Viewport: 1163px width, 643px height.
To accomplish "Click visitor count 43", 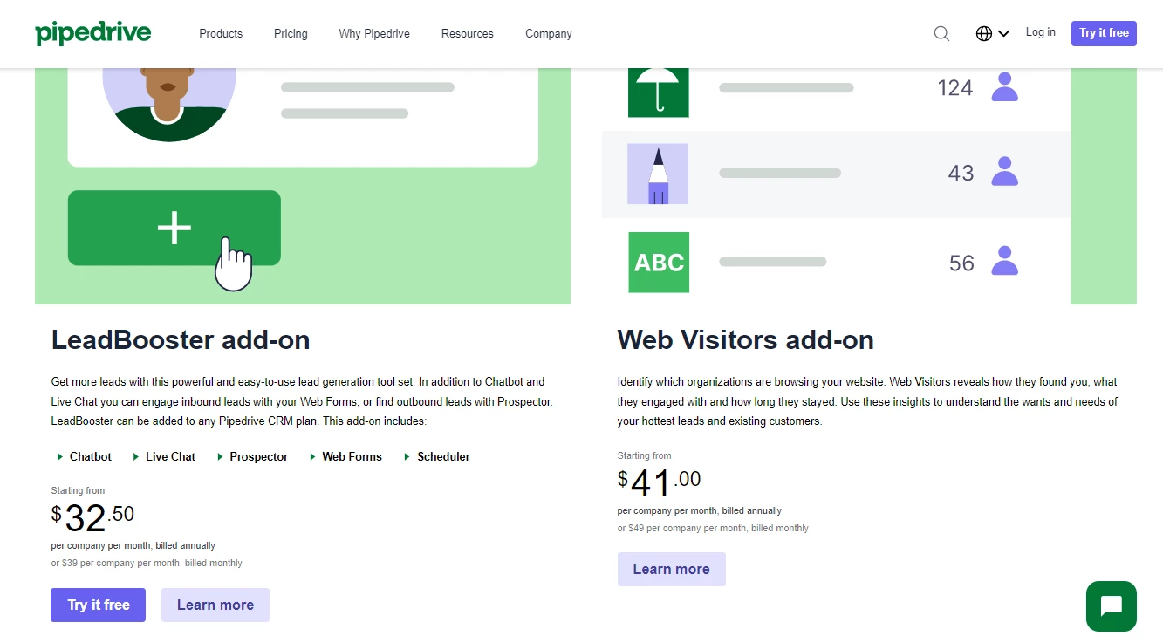I will 961,174.
